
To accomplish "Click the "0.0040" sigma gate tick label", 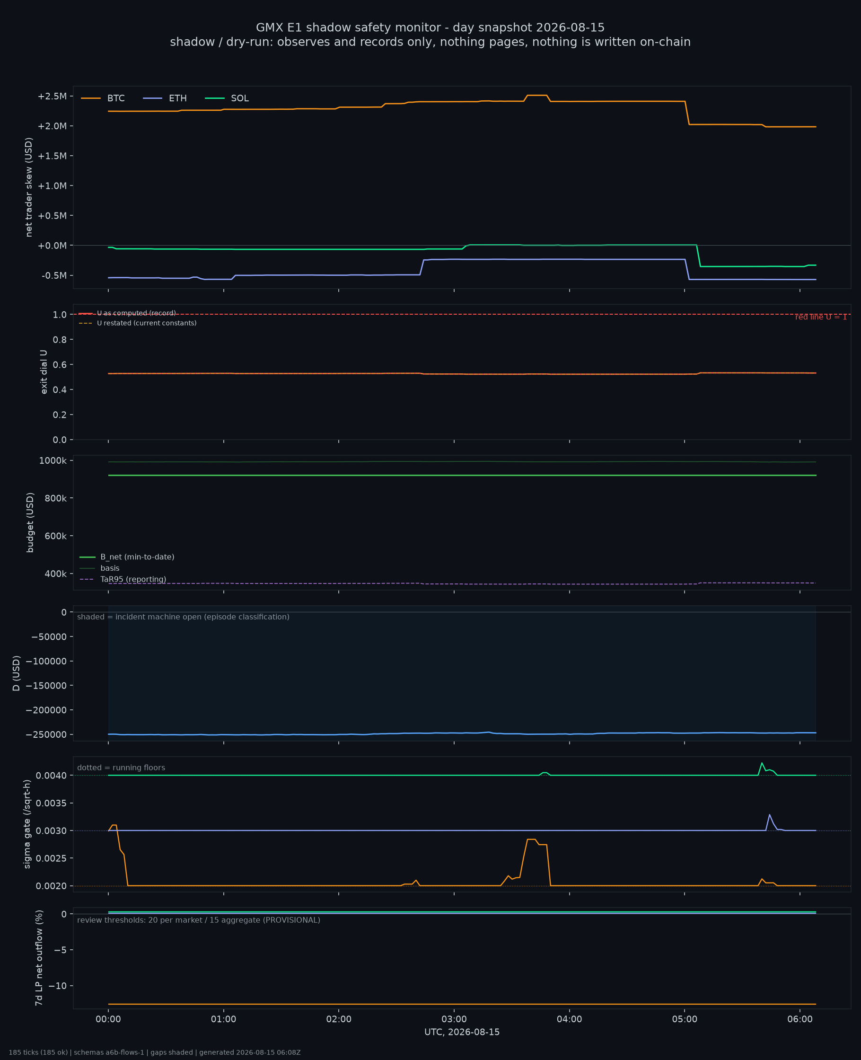I will click(x=52, y=776).
